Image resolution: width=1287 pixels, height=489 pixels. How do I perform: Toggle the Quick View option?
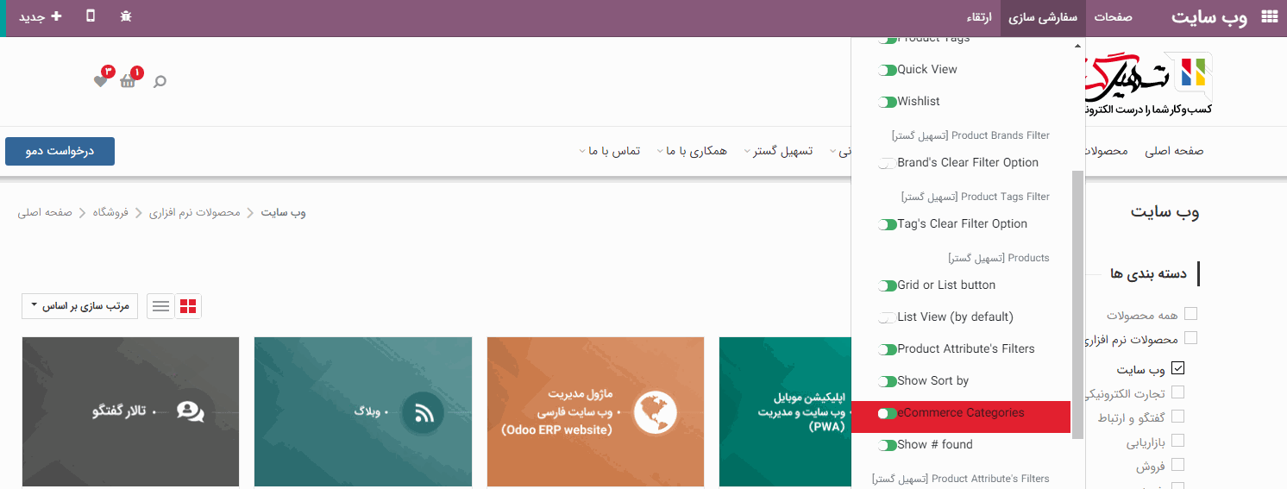point(888,70)
